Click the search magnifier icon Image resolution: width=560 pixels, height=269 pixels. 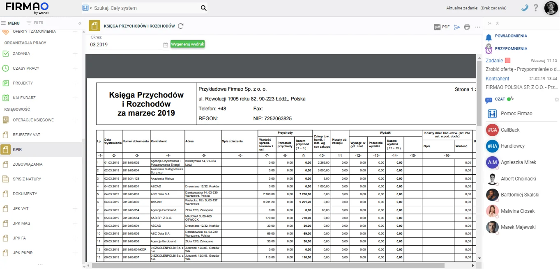tap(203, 8)
